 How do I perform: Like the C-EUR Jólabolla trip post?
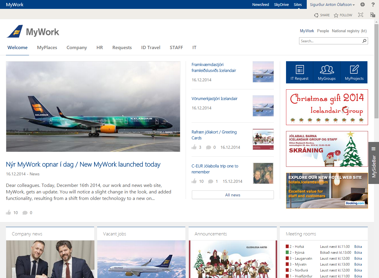point(194,181)
